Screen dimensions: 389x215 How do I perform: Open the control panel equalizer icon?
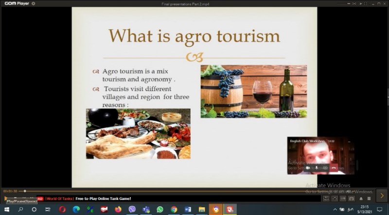(x=335, y=199)
